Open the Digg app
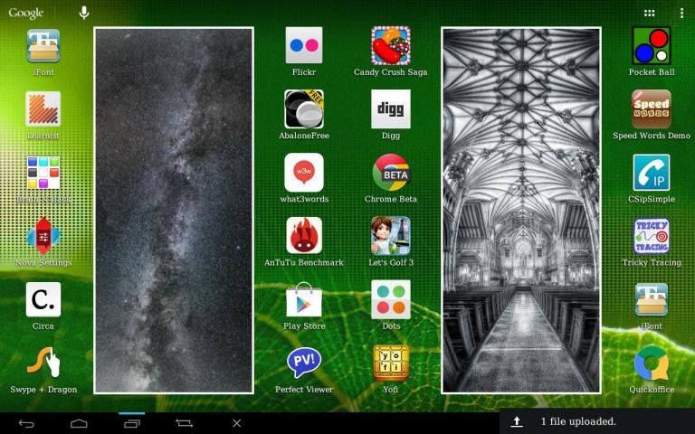The image size is (695, 434). point(391,108)
